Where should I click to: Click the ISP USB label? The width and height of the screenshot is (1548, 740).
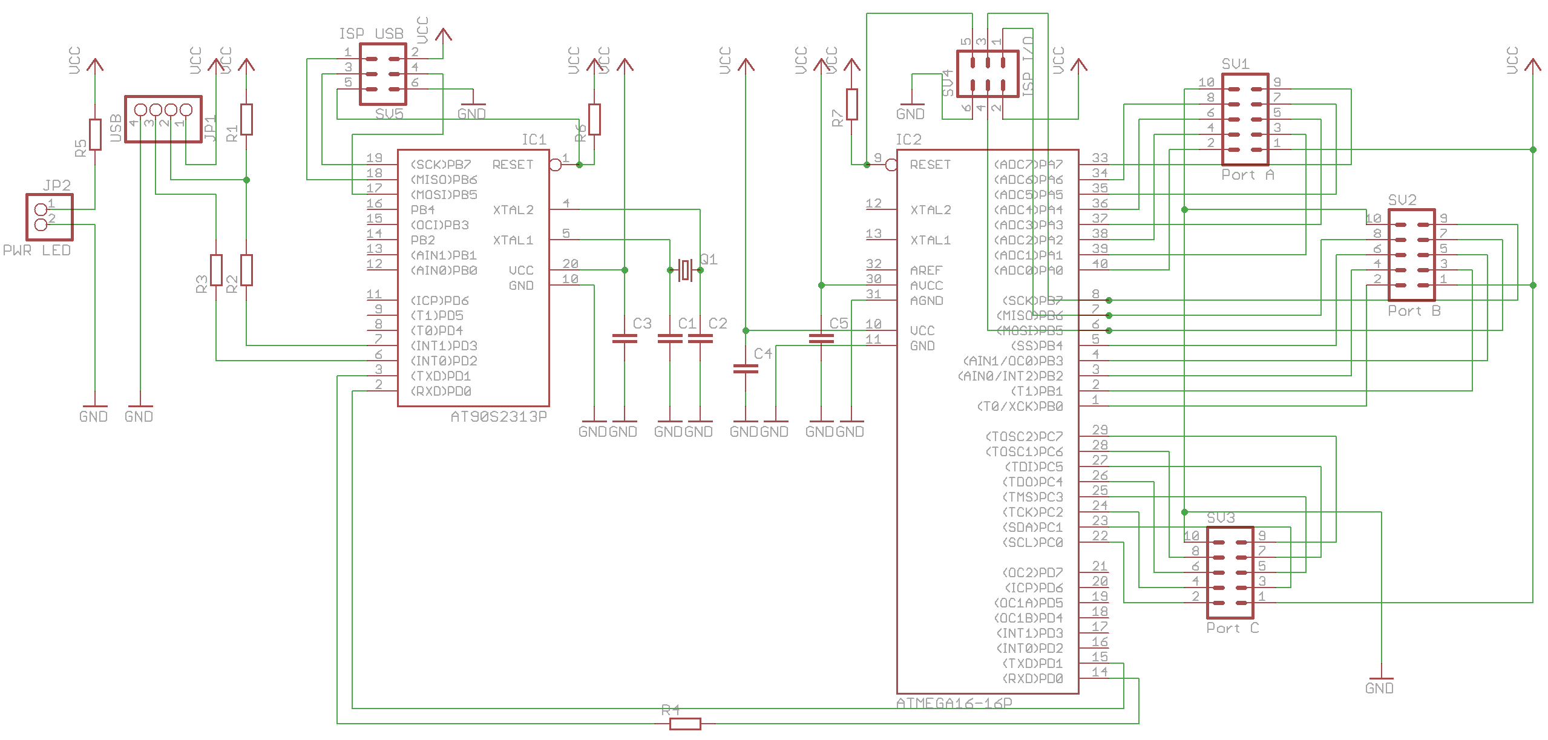click(372, 34)
